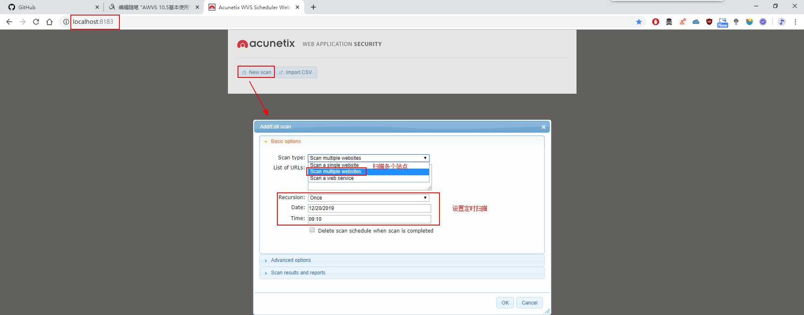This screenshot has width=804, height=315.
Task: Open the Recursion dropdown set to Once
Action: tap(369, 198)
